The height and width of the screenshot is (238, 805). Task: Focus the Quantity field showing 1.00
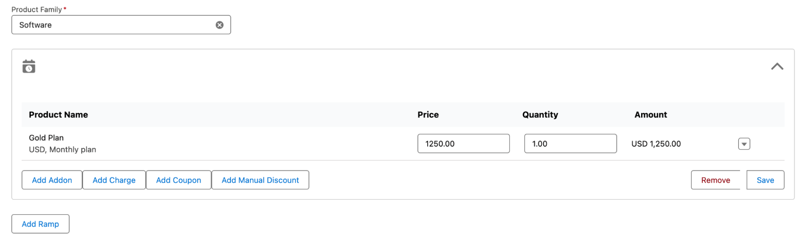570,144
